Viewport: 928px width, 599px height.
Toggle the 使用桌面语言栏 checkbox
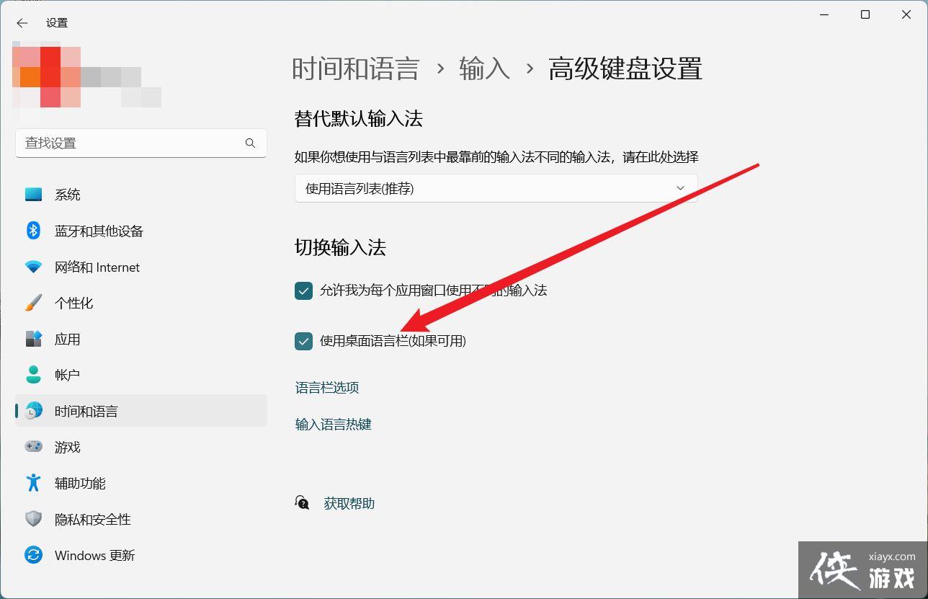pyautogui.click(x=303, y=341)
